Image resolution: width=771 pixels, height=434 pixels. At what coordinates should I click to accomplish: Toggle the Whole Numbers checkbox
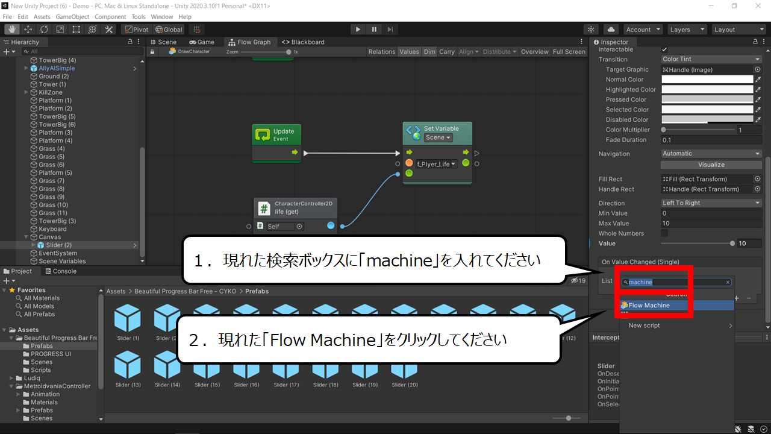[664, 233]
